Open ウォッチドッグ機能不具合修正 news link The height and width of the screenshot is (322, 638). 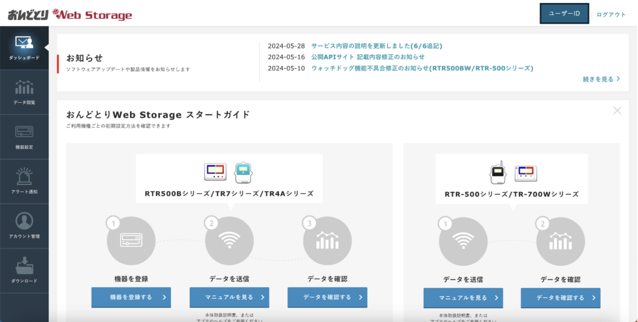[422, 68]
